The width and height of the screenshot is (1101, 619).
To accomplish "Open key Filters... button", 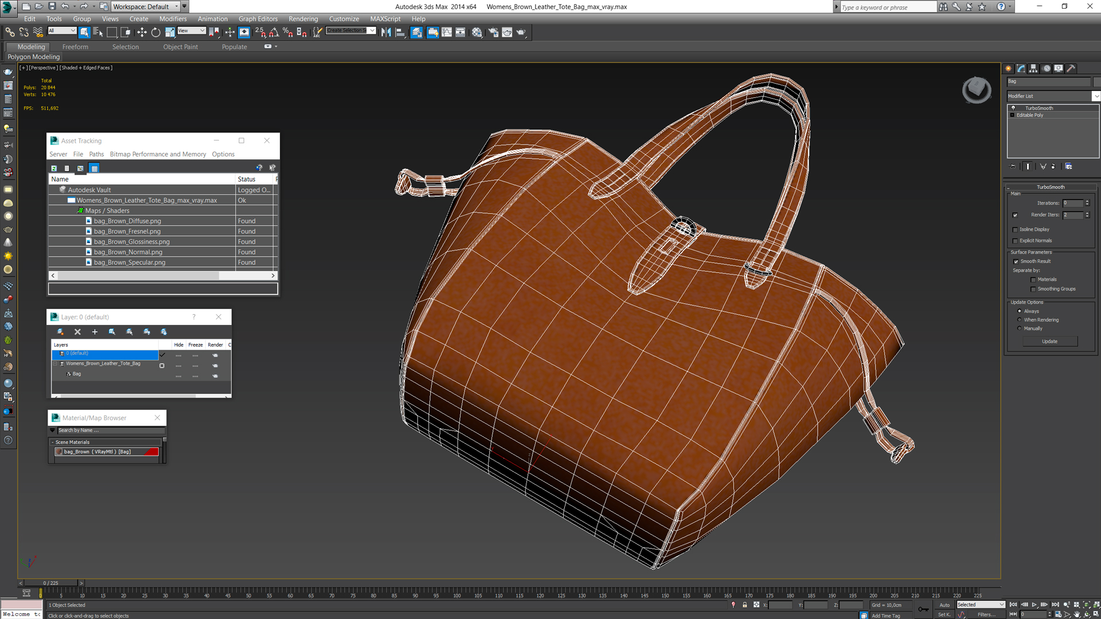I will click(x=986, y=614).
